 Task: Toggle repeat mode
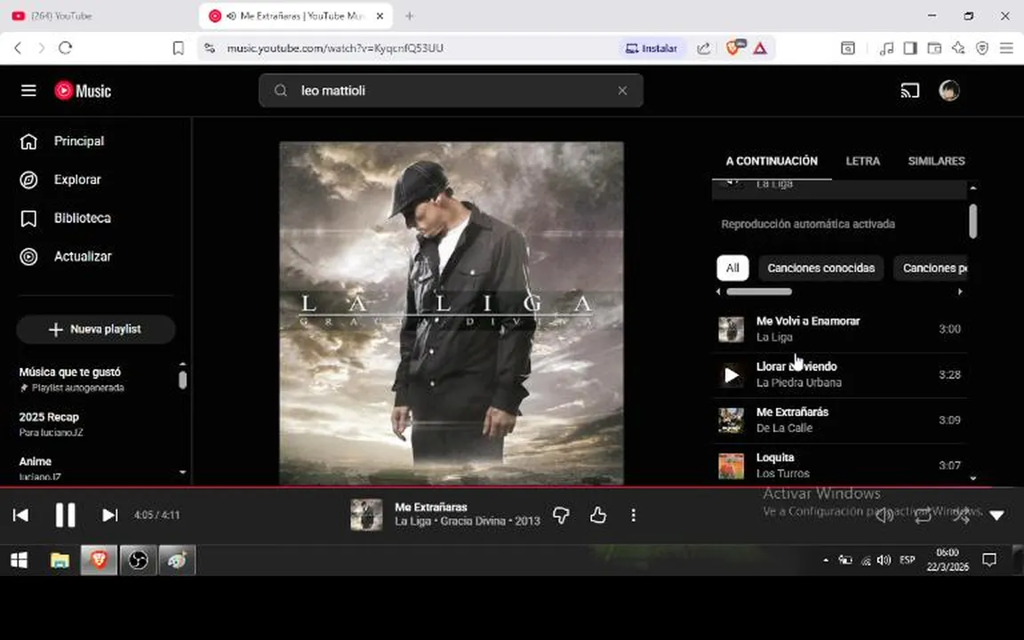[x=922, y=516]
